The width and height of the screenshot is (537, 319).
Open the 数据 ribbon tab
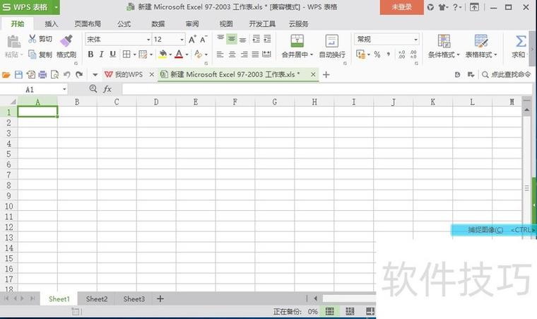158,23
